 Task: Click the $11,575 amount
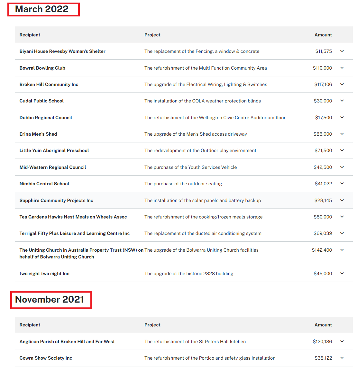click(x=324, y=51)
